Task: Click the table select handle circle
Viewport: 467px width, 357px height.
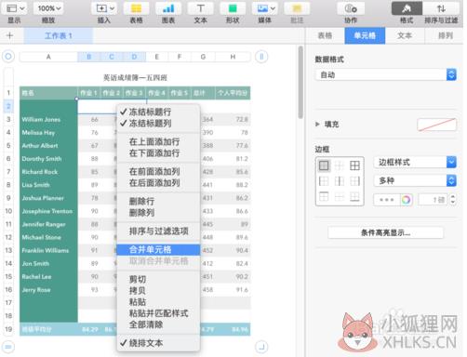Action: click(8, 57)
